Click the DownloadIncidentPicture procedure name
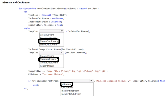Viewport: 166px width, 97px height. coord(51,8)
